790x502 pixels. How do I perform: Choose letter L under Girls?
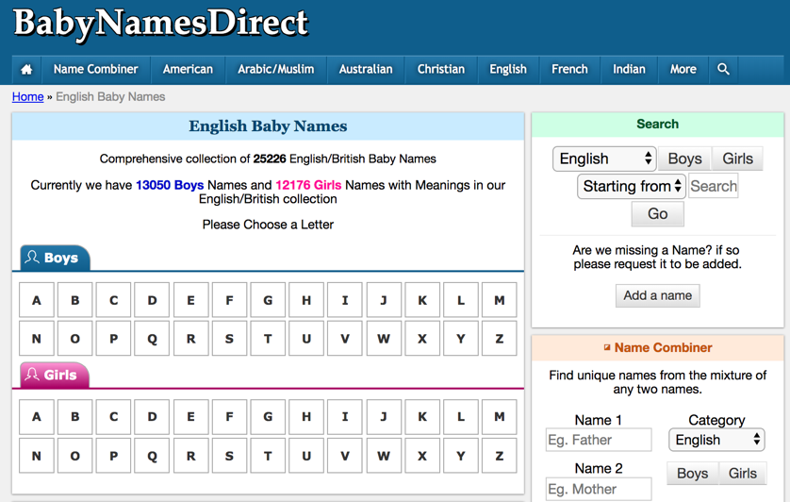(x=461, y=417)
